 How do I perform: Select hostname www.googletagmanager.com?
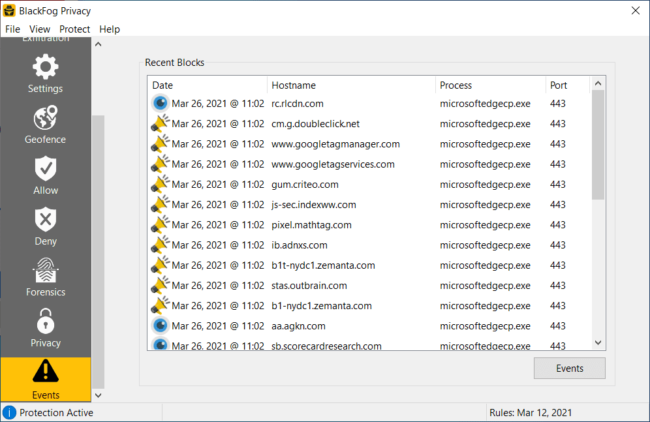(x=335, y=144)
